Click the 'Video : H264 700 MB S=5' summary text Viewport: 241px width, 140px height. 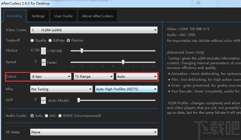click(188, 29)
